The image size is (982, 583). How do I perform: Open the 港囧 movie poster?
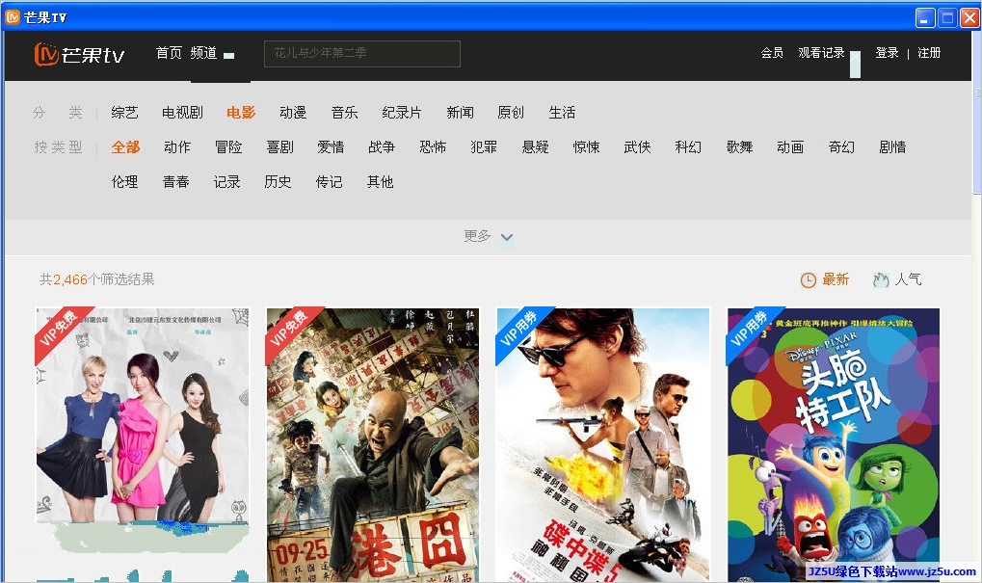(373, 444)
